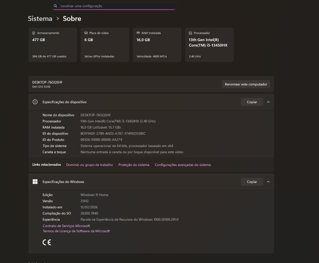Click the Placa de vídeo card icon
The image size is (319, 263).
coord(86,33)
